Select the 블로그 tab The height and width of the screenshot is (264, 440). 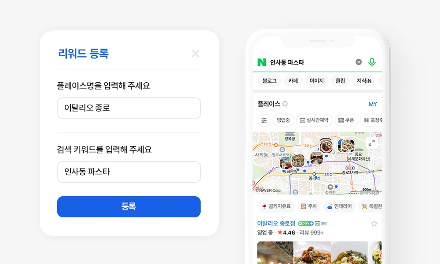pos(269,81)
